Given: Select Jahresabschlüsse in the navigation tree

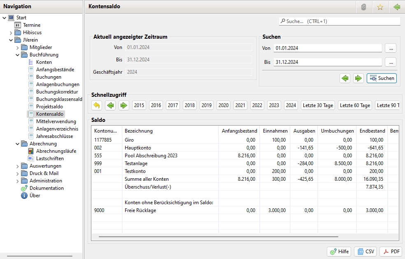Looking at the screenshot, I should (54, 136).
